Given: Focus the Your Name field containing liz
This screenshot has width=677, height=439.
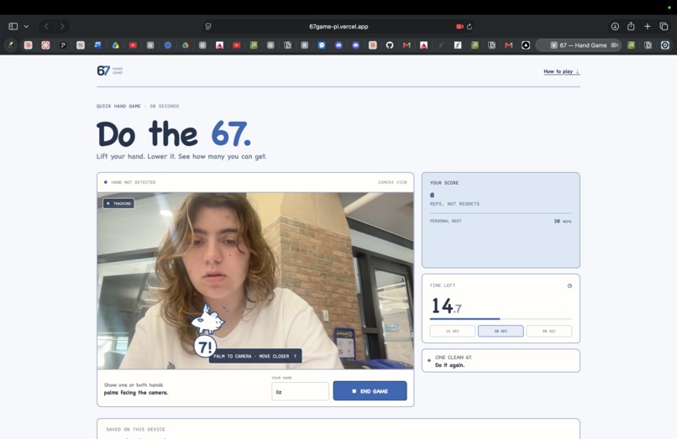Looking at the screenshot, I should (300, 391).
